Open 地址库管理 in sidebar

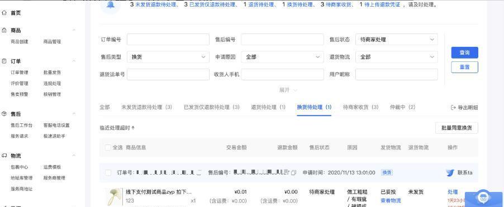22,178
